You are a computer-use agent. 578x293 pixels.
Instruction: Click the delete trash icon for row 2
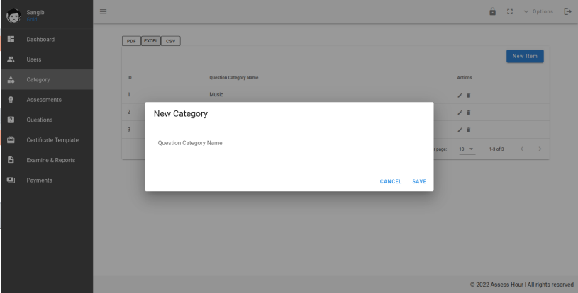(467, 112)
